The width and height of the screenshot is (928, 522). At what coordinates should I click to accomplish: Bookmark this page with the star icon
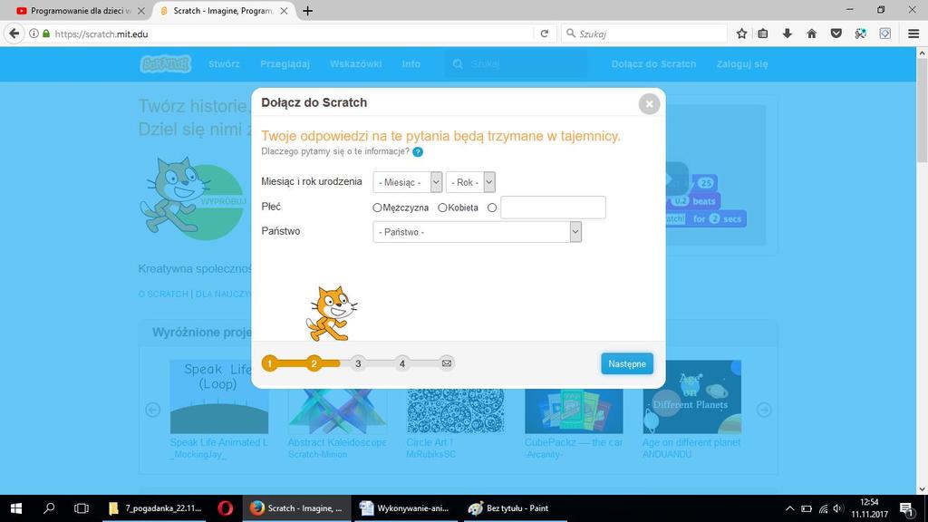[x=741, y=34]
